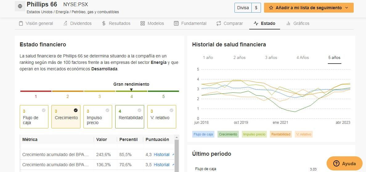Viewport: 366px width, 172px height.
Task: Select the 3 años chart range
Action: [x=271, y=57]
